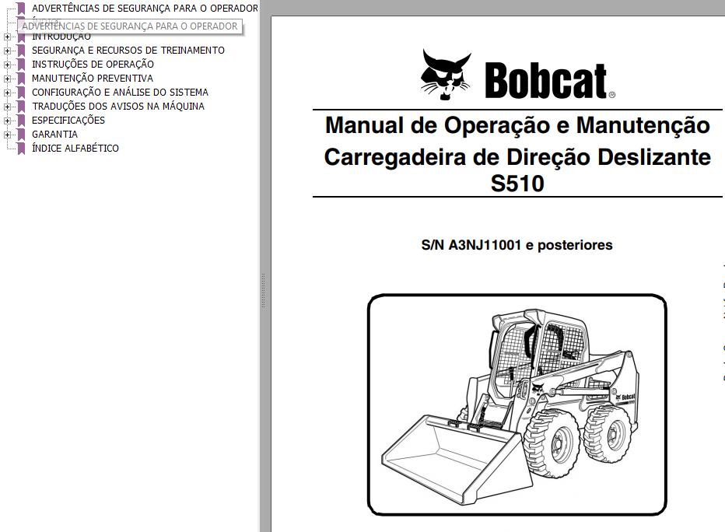Expand TRADUÇÕES DOS AVISOS NA MÁQUINA node
Viewport: 725px width, 532px height.
(7, 107)
